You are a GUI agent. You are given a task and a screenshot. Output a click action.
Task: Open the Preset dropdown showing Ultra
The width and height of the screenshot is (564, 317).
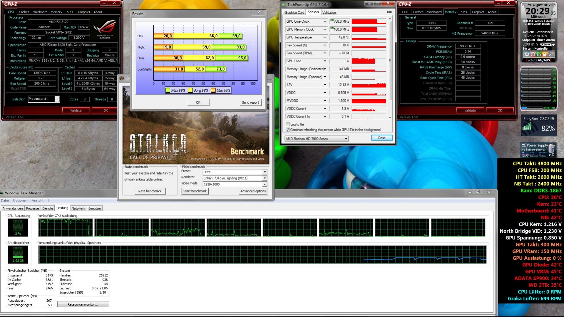point(265,172)
